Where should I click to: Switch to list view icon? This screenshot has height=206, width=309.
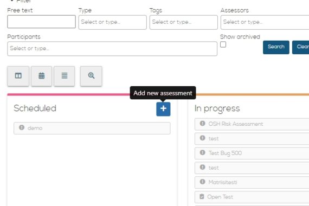(x=65, y=76)
